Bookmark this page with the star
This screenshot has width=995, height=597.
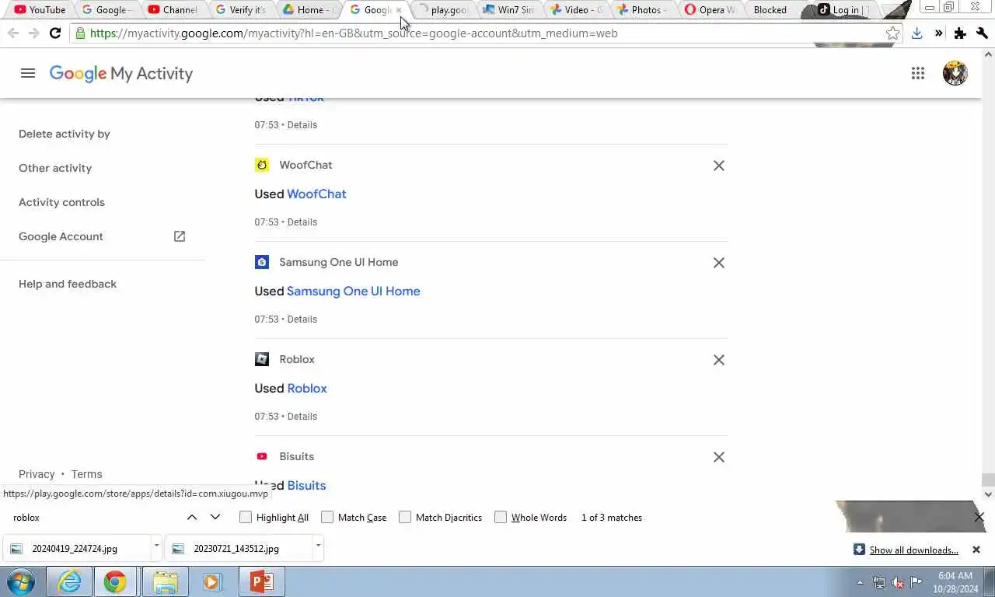pos(892,33)
